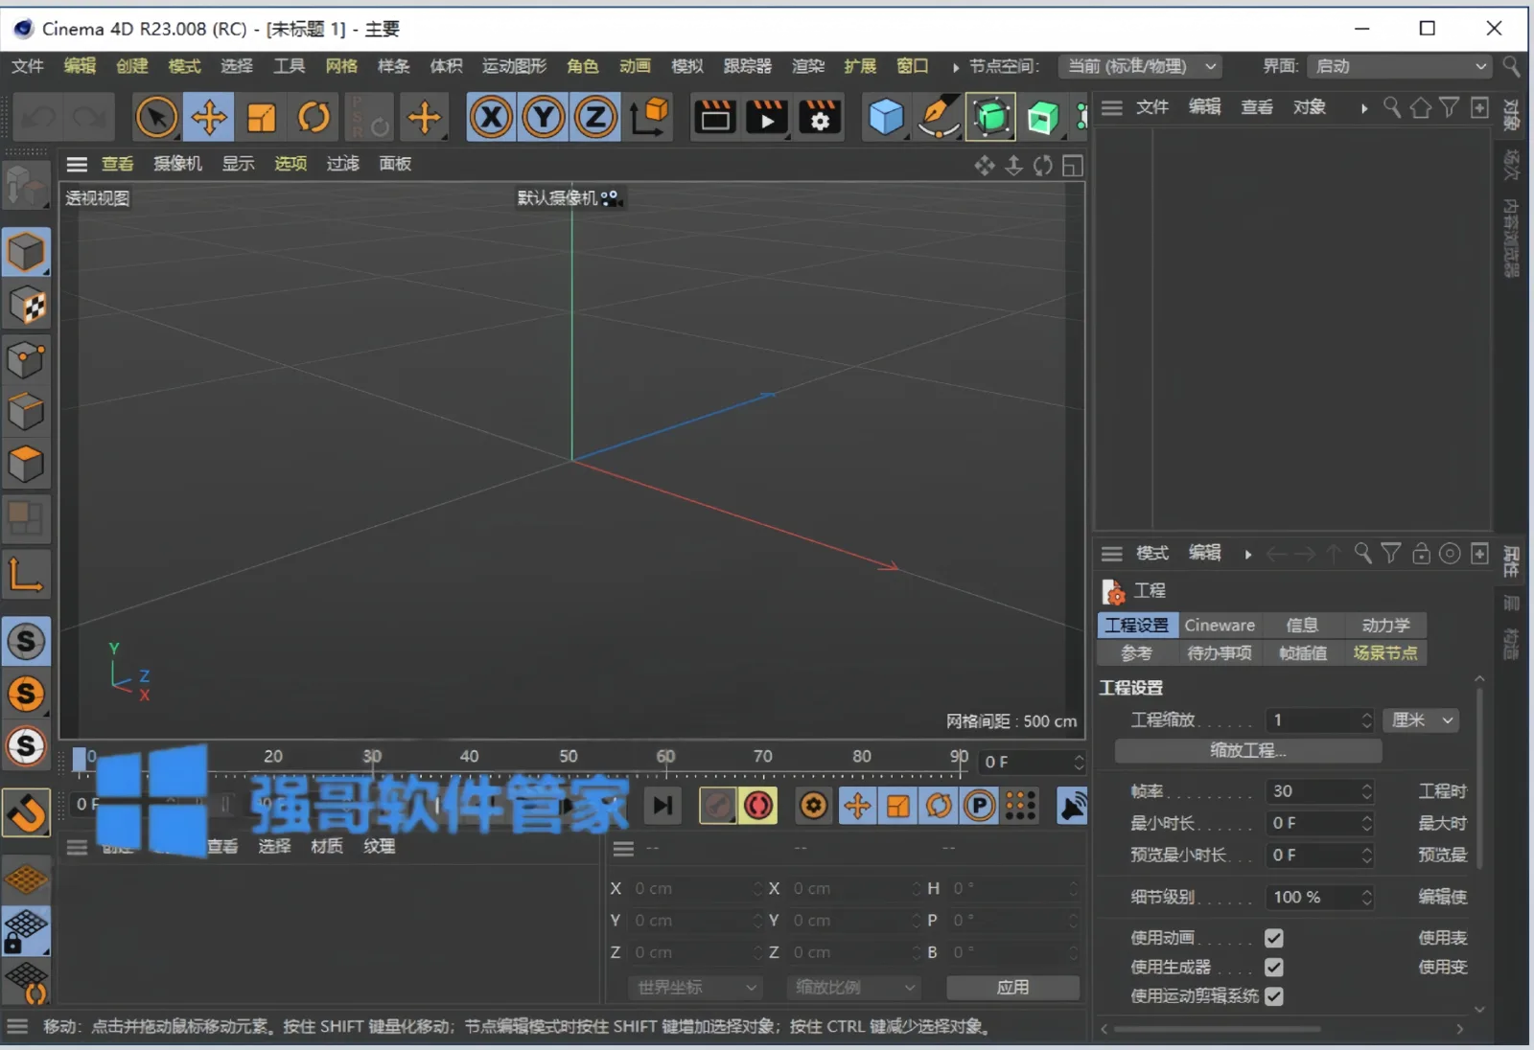Viewport: 1534px width, 1050px height.
Task: Click the four-arrow pan icon of the viewport
Action: (985, 166)
